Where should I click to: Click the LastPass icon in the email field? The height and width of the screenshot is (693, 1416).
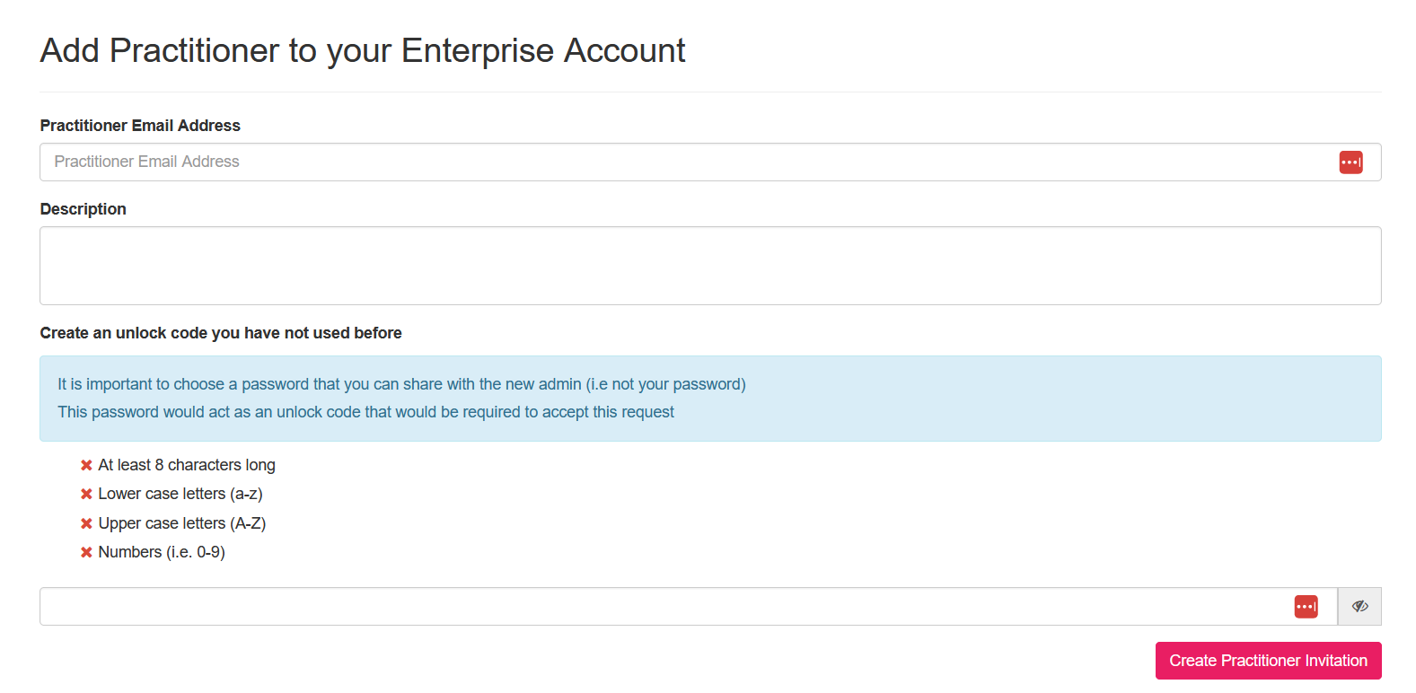point(1350,162)
